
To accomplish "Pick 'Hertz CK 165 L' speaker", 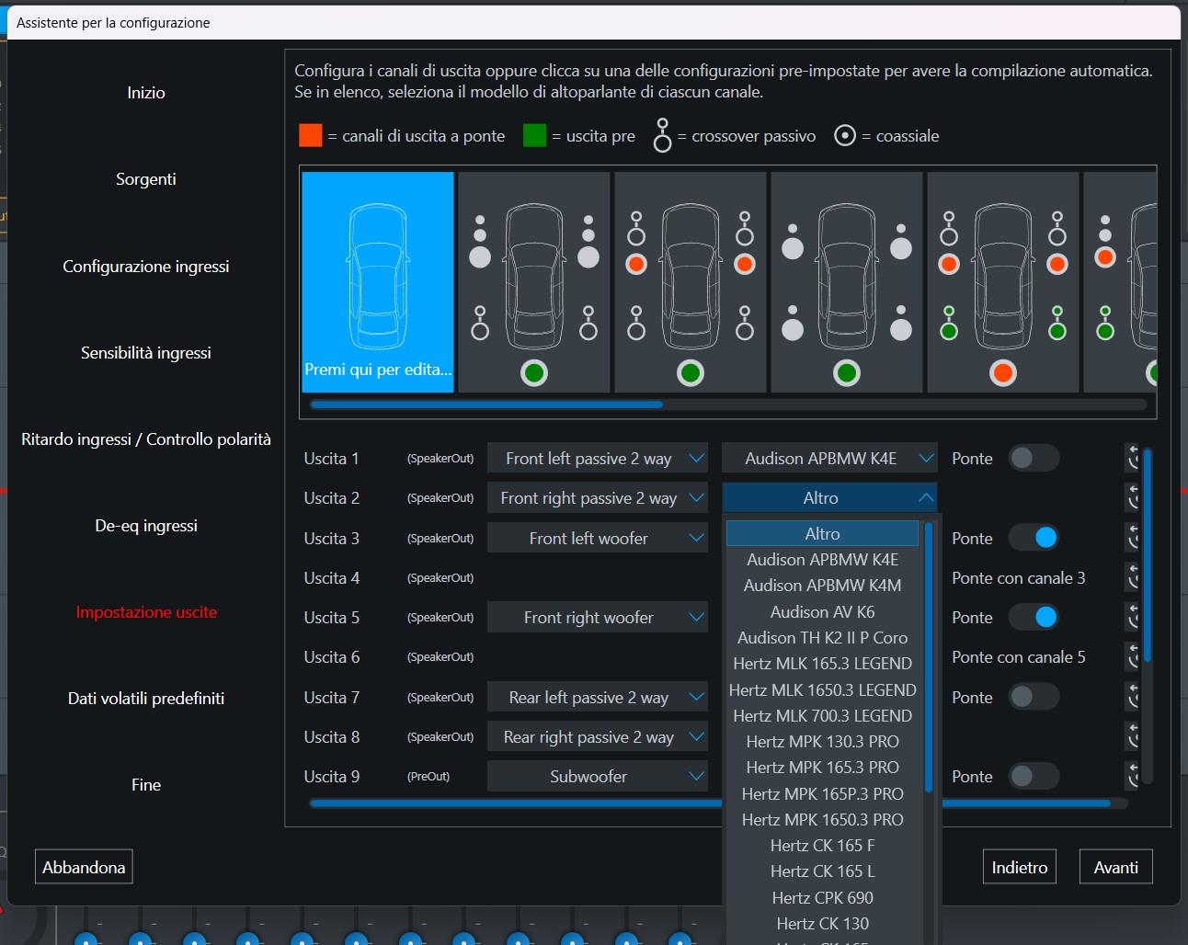I will (823, 871).
